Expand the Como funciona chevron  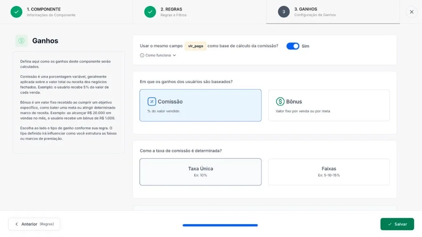[174, 56]
